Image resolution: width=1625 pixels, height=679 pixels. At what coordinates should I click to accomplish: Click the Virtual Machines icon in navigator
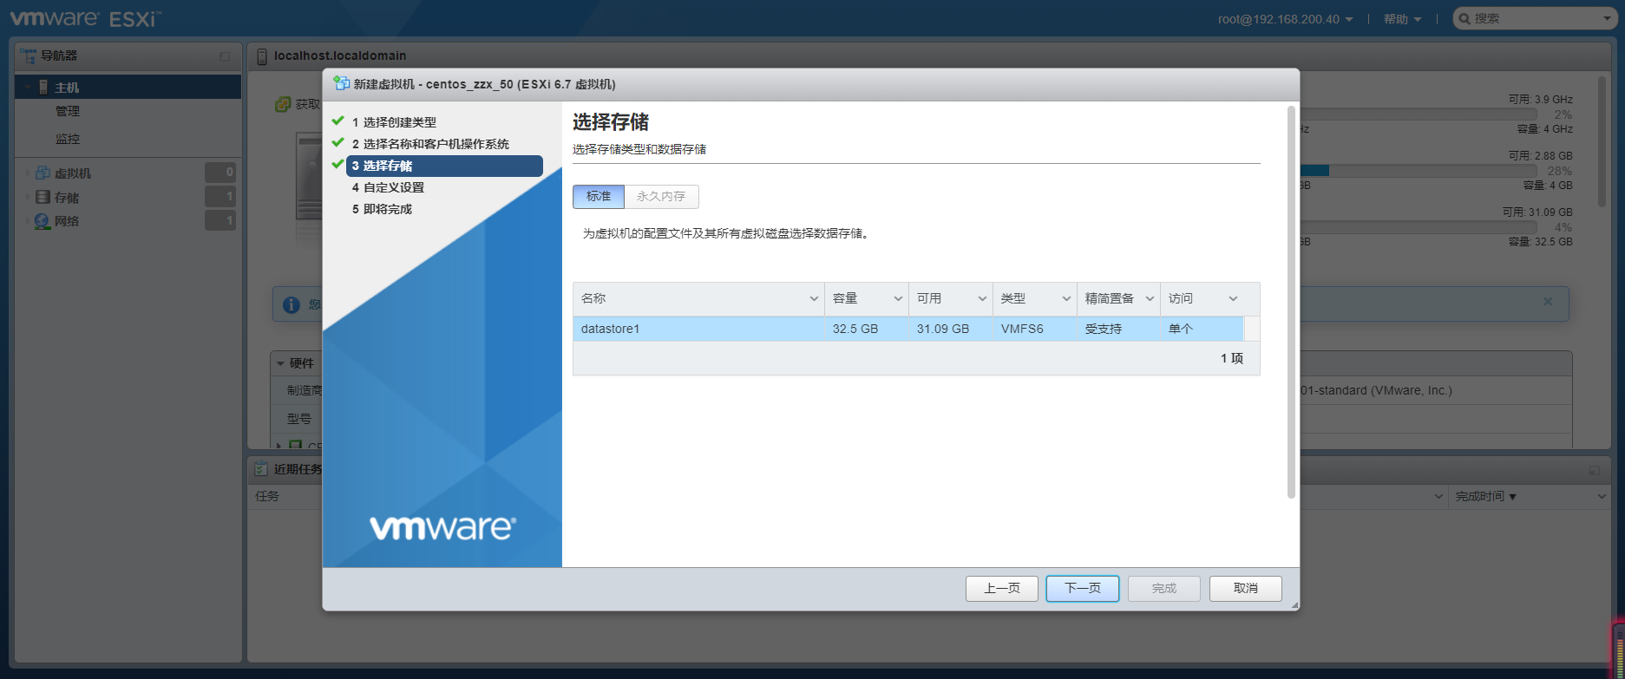tap(43, 173)
